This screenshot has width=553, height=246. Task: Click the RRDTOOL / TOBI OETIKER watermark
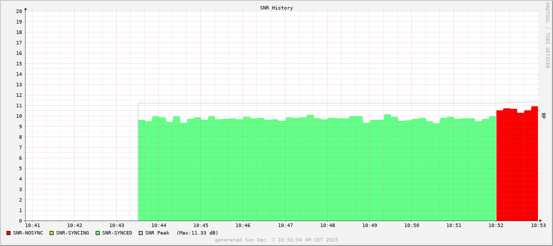click(547, 35)
